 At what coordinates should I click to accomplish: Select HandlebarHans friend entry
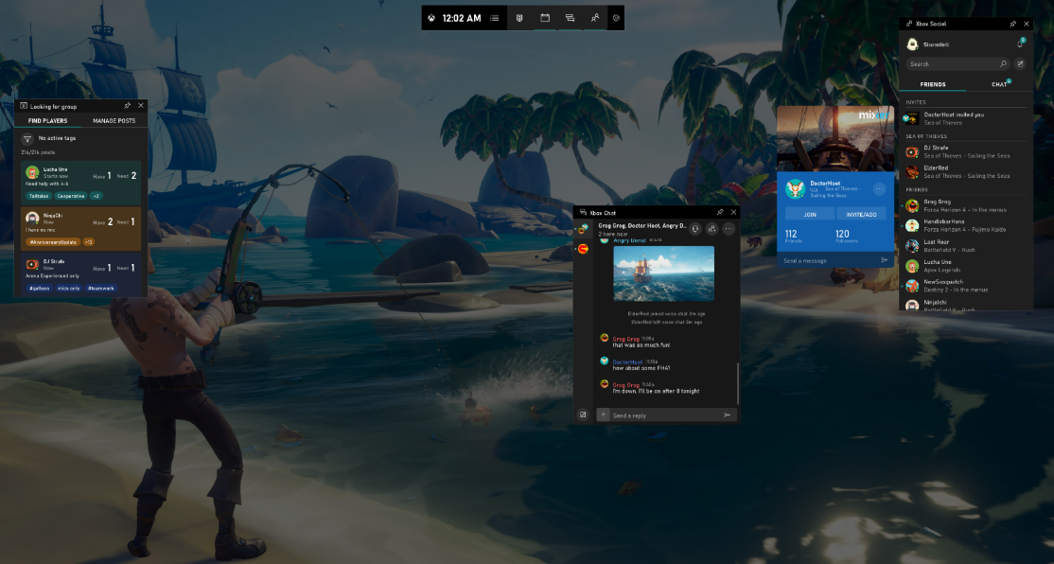(966, 225)
